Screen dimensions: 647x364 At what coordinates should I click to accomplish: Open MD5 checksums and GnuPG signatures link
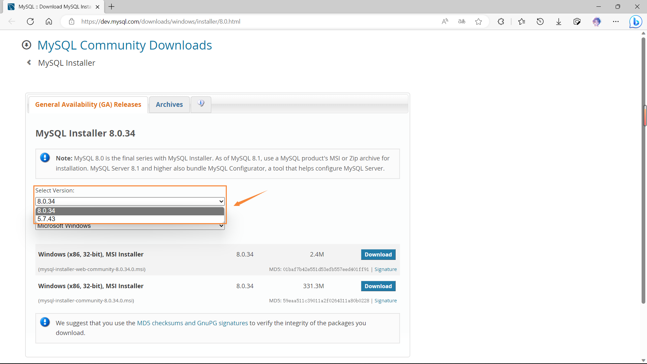click(x=192, y=323)
